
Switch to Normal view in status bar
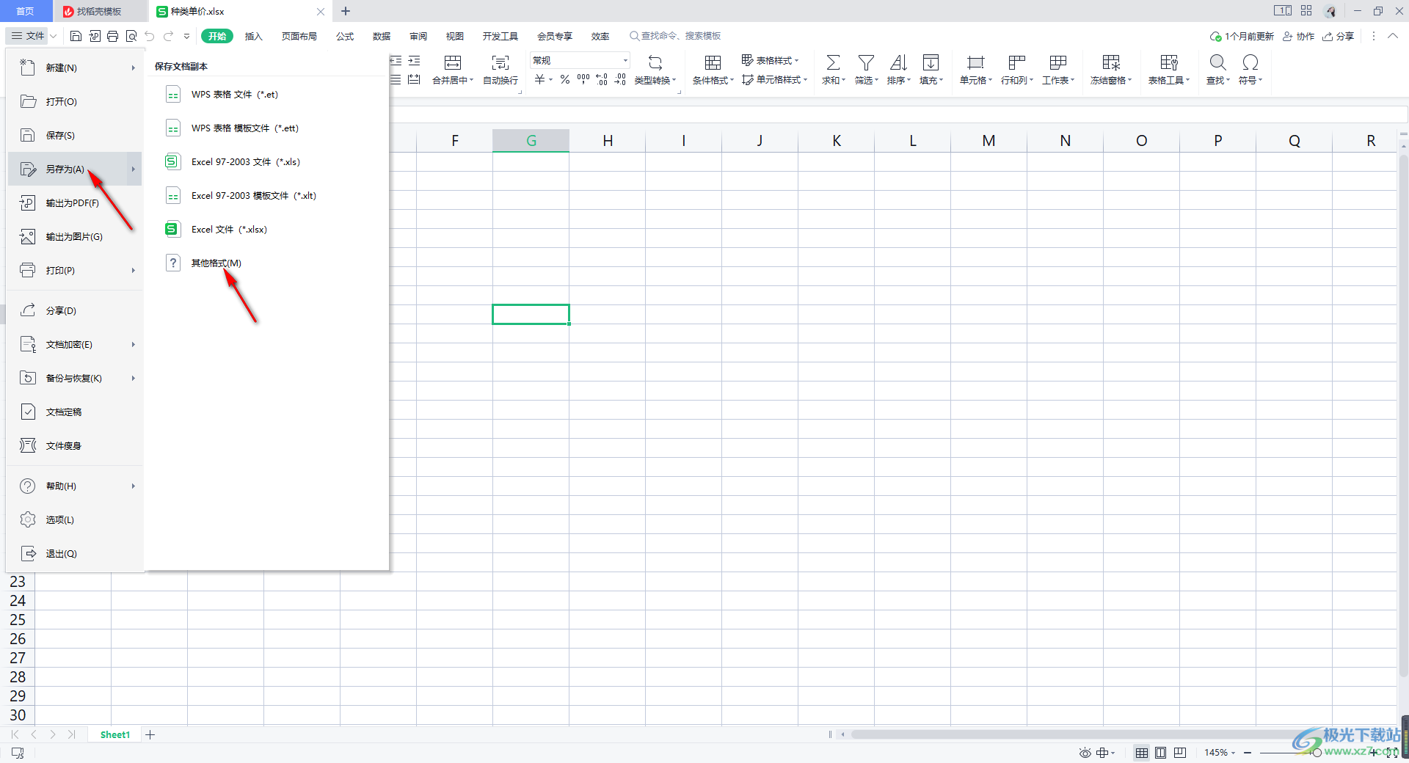(x=1142, y=753)
